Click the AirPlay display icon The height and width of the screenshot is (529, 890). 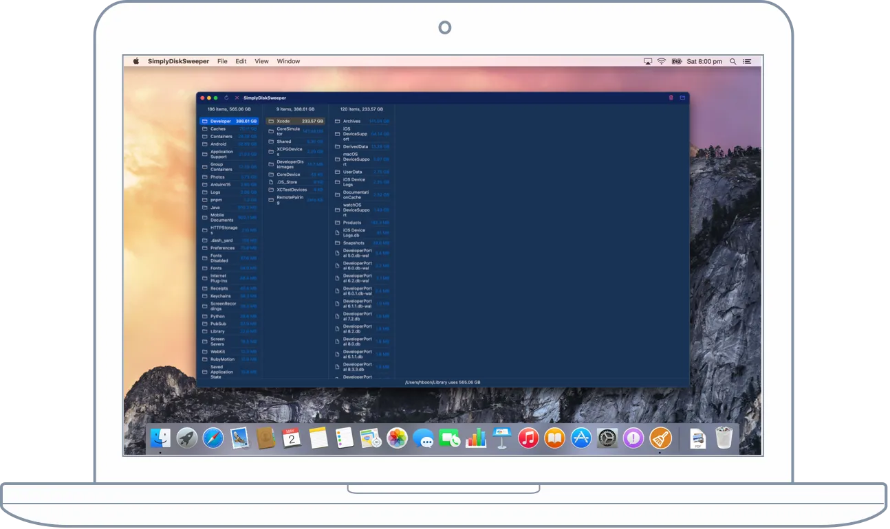tap(647, 61)
